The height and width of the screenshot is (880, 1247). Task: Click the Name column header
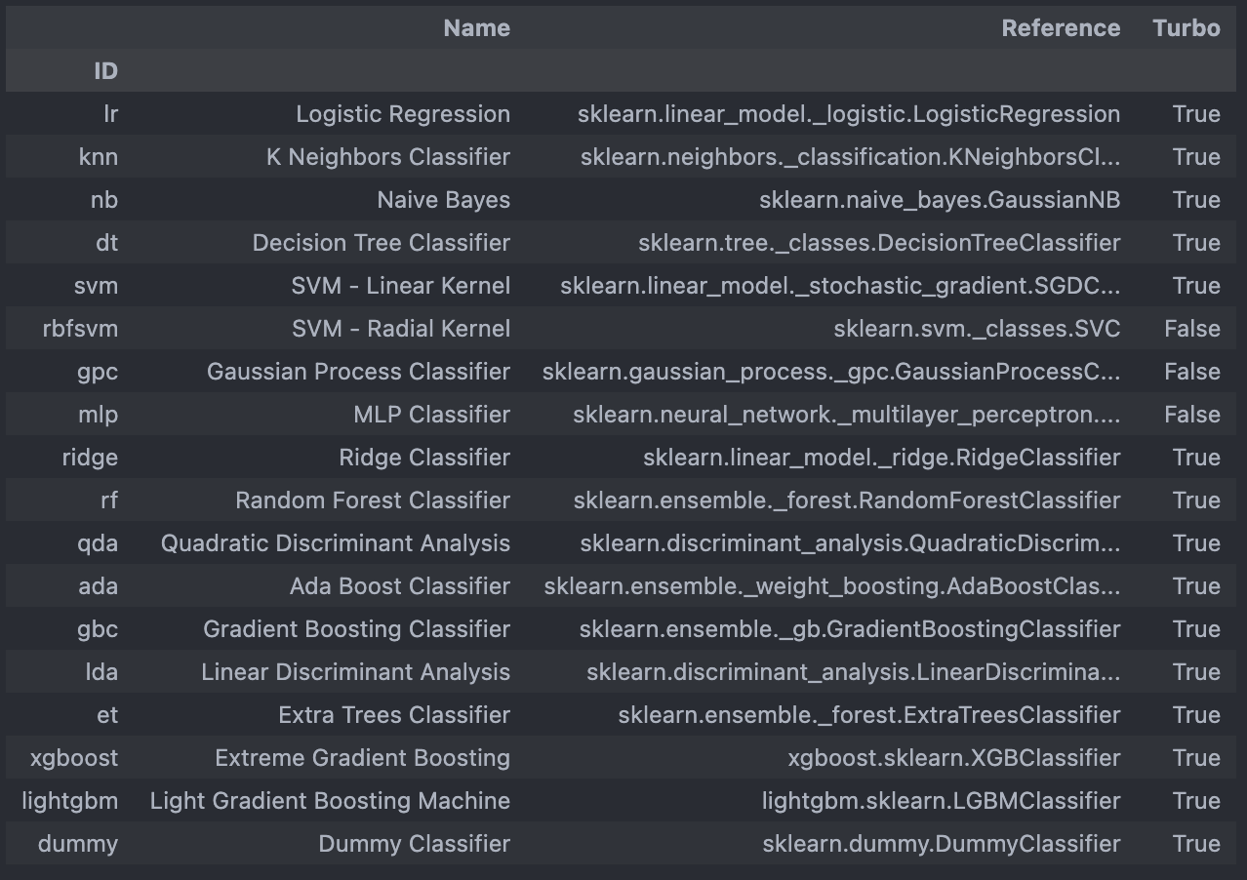[x=476, y=28]
